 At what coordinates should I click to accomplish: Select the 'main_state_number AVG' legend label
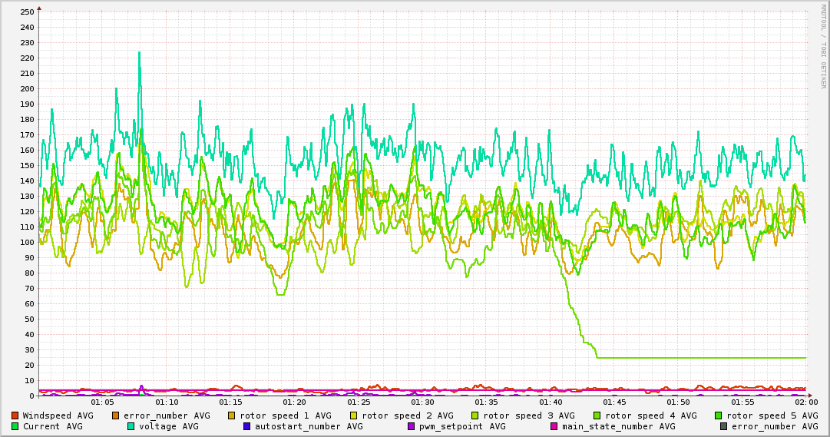point(619,426)
